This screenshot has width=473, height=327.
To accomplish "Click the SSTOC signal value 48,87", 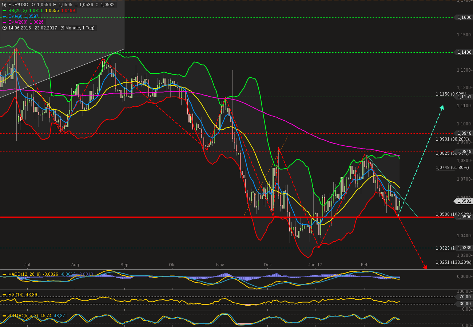I will 59,316.
